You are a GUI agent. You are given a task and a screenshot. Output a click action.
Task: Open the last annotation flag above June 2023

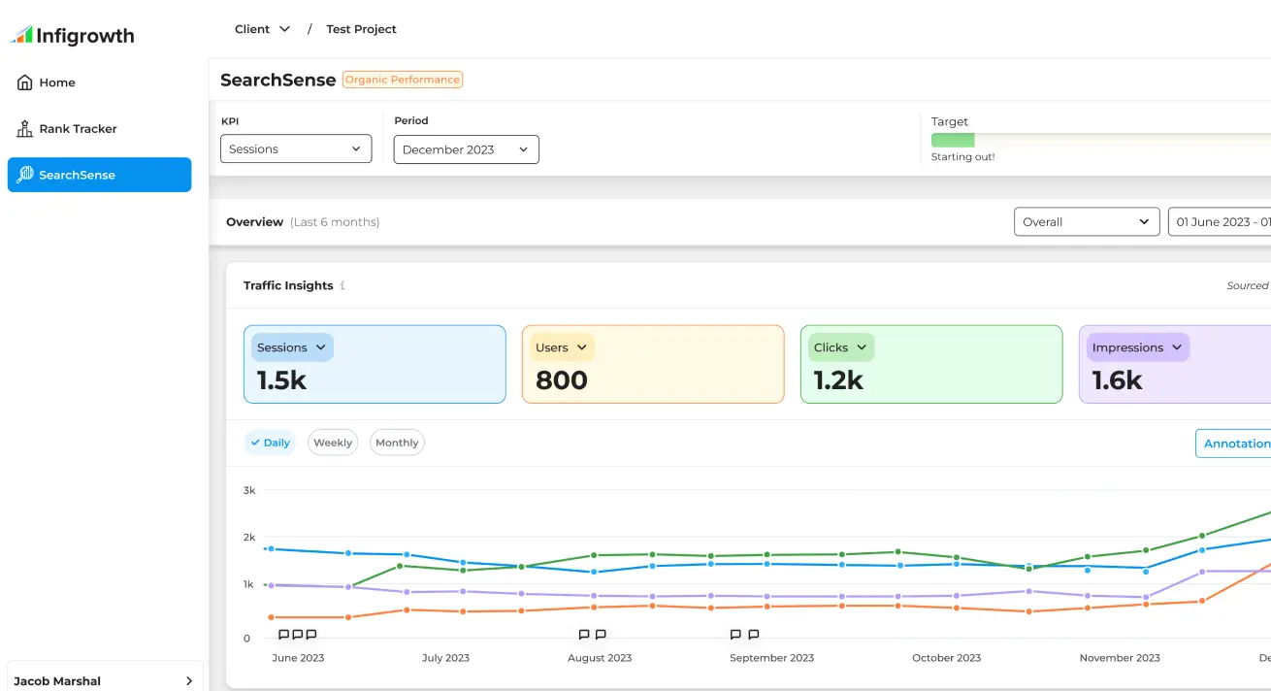pyautogui.click(x=311, y=634)
